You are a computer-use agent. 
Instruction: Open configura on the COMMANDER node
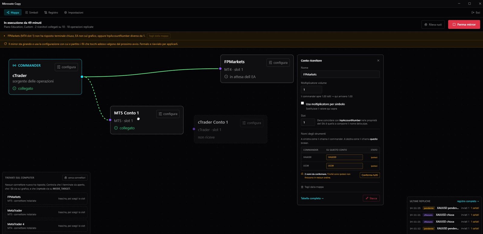[66, 67]
